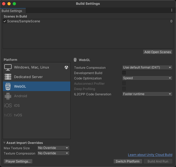Screen dimensions: 176x167
Task: Click the iOS platform icon
Action: [8, 105]
